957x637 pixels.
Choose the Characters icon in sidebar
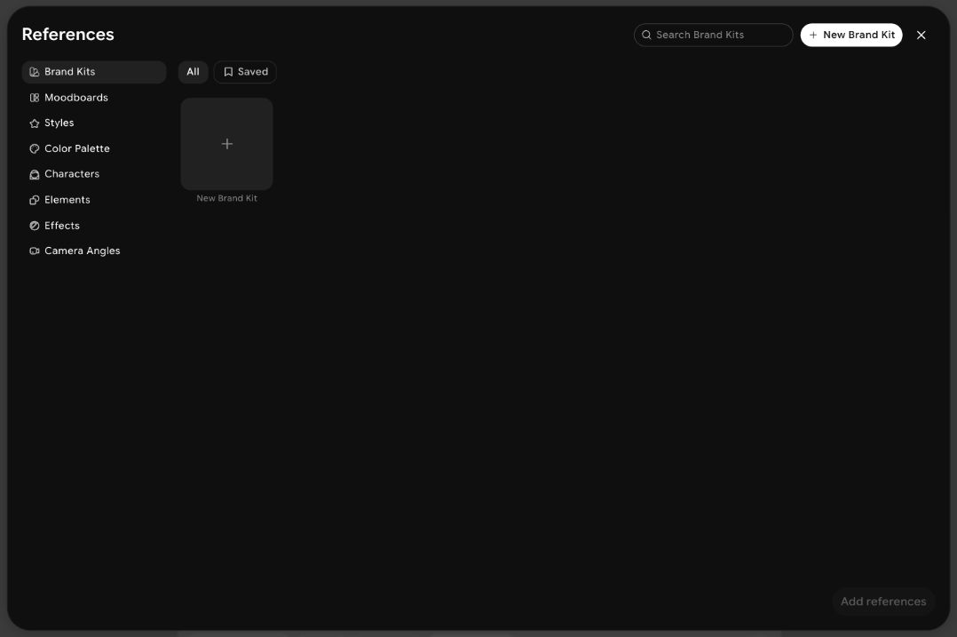[34, 175]
